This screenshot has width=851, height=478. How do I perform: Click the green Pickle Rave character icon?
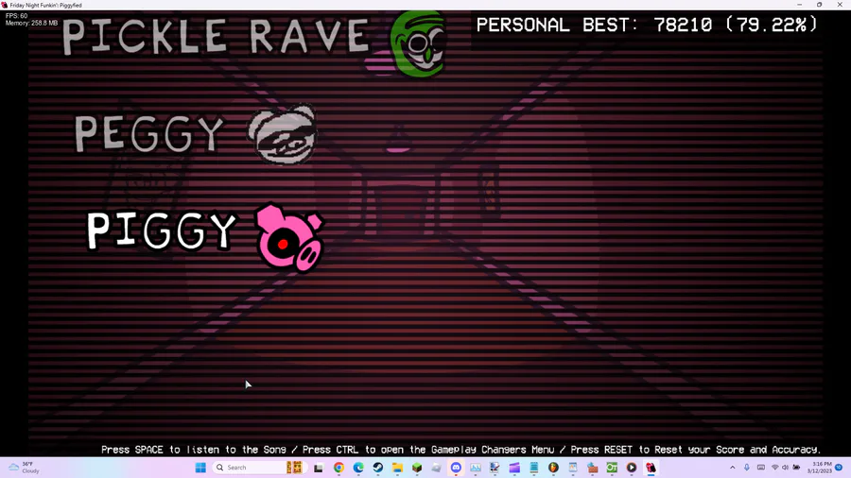click(419, 43)
